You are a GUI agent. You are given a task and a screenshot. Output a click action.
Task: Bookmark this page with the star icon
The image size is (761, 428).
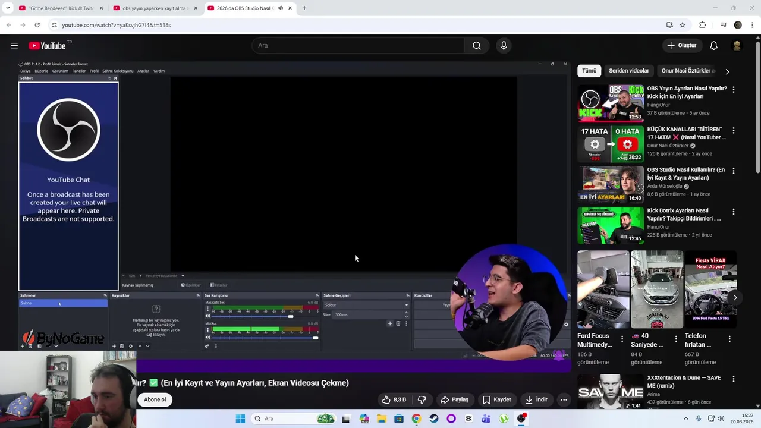[x=683, y=25]
